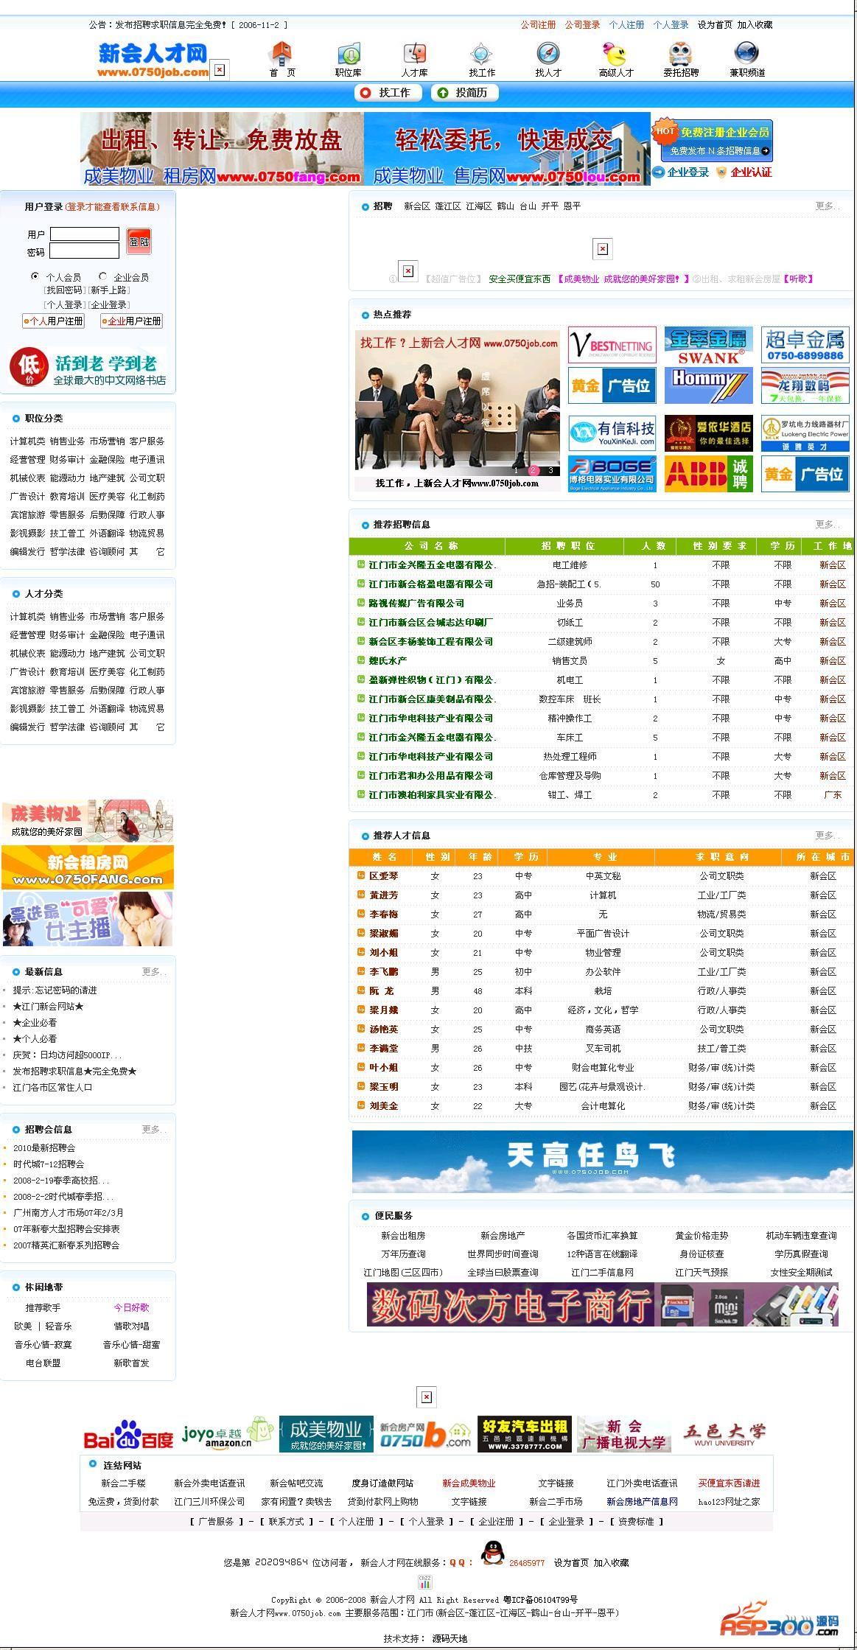Click the 用户 username input field
The image size is (857, 1650).
click(x=85, y=234)
